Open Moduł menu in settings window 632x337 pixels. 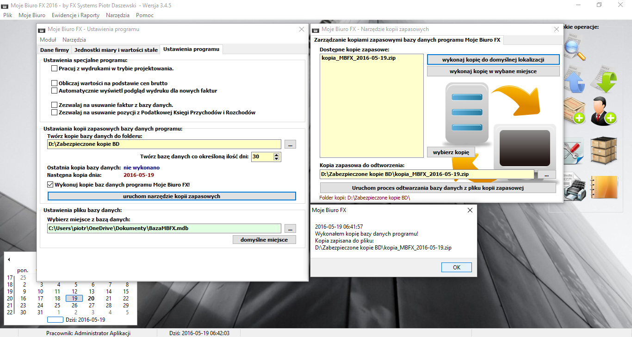[48, 40]
